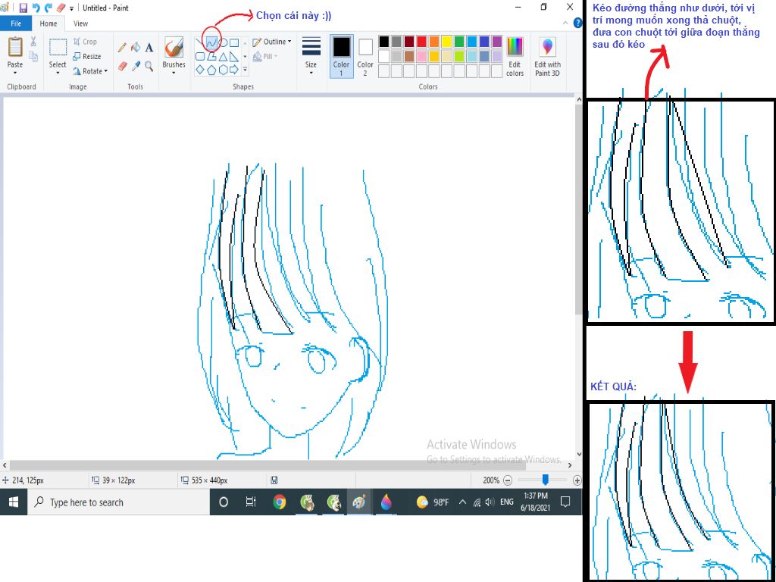This screenshot has width=776, height=582.
Task: Select the Rectangle shape
Action: (x=235, y=43)
